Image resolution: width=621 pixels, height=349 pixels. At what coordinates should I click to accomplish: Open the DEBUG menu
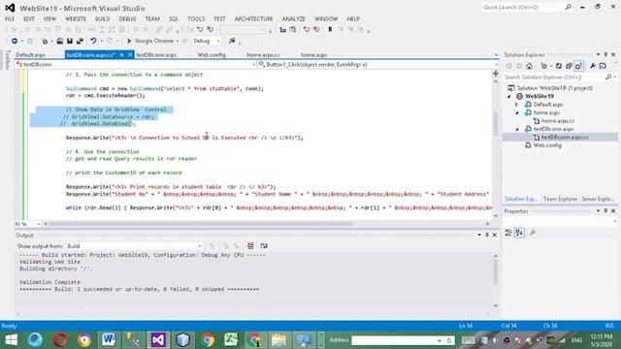(127, 18)
